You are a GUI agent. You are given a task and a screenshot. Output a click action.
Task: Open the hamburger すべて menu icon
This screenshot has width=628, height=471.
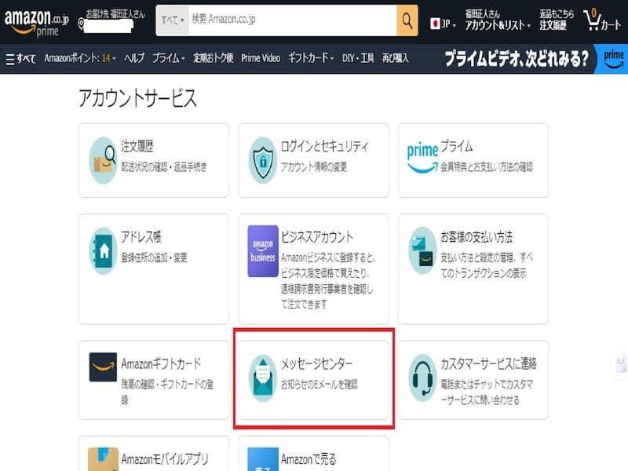10,59
